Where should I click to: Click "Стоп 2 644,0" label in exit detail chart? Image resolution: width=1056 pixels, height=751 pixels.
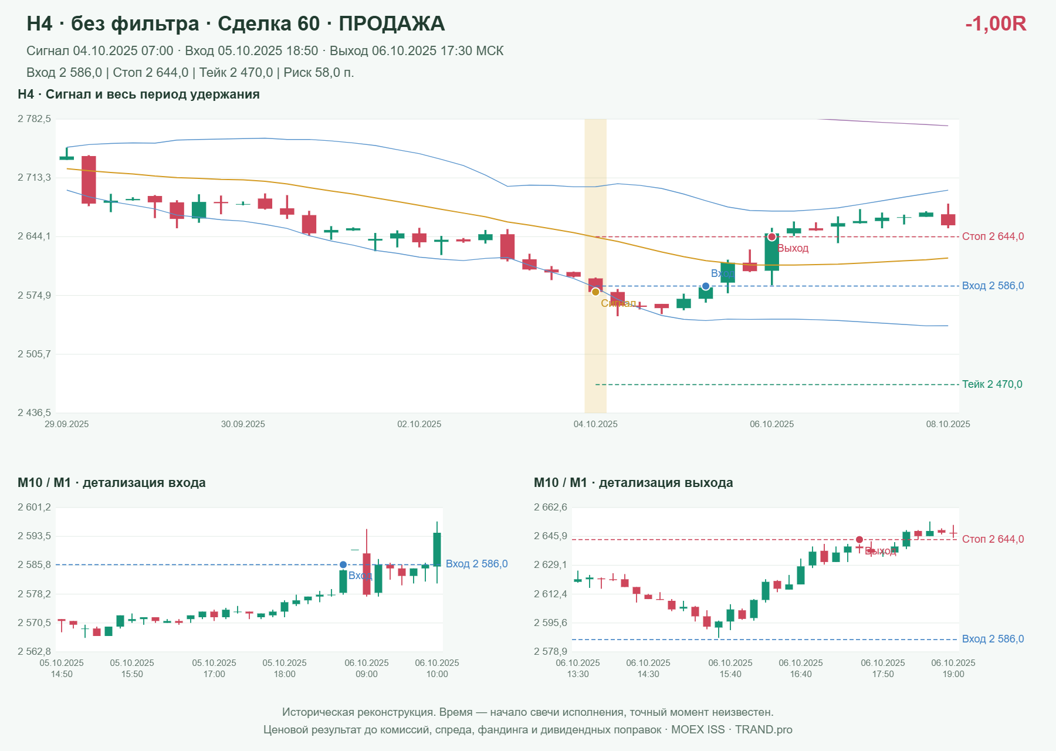993,539
